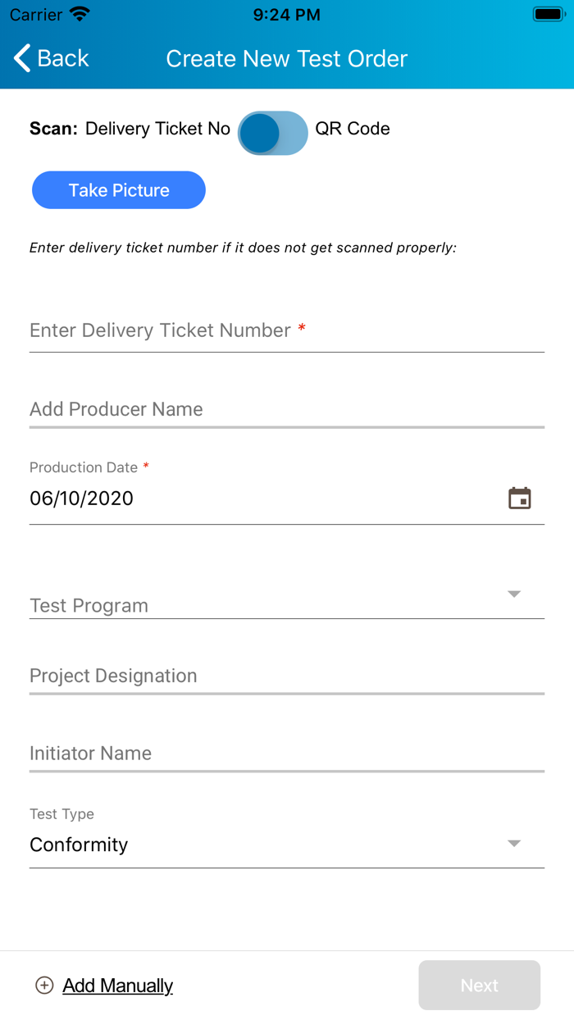Screen dimensions: 574x1020
Task: Tap the back chevron arrow icon
Action: 22,58
